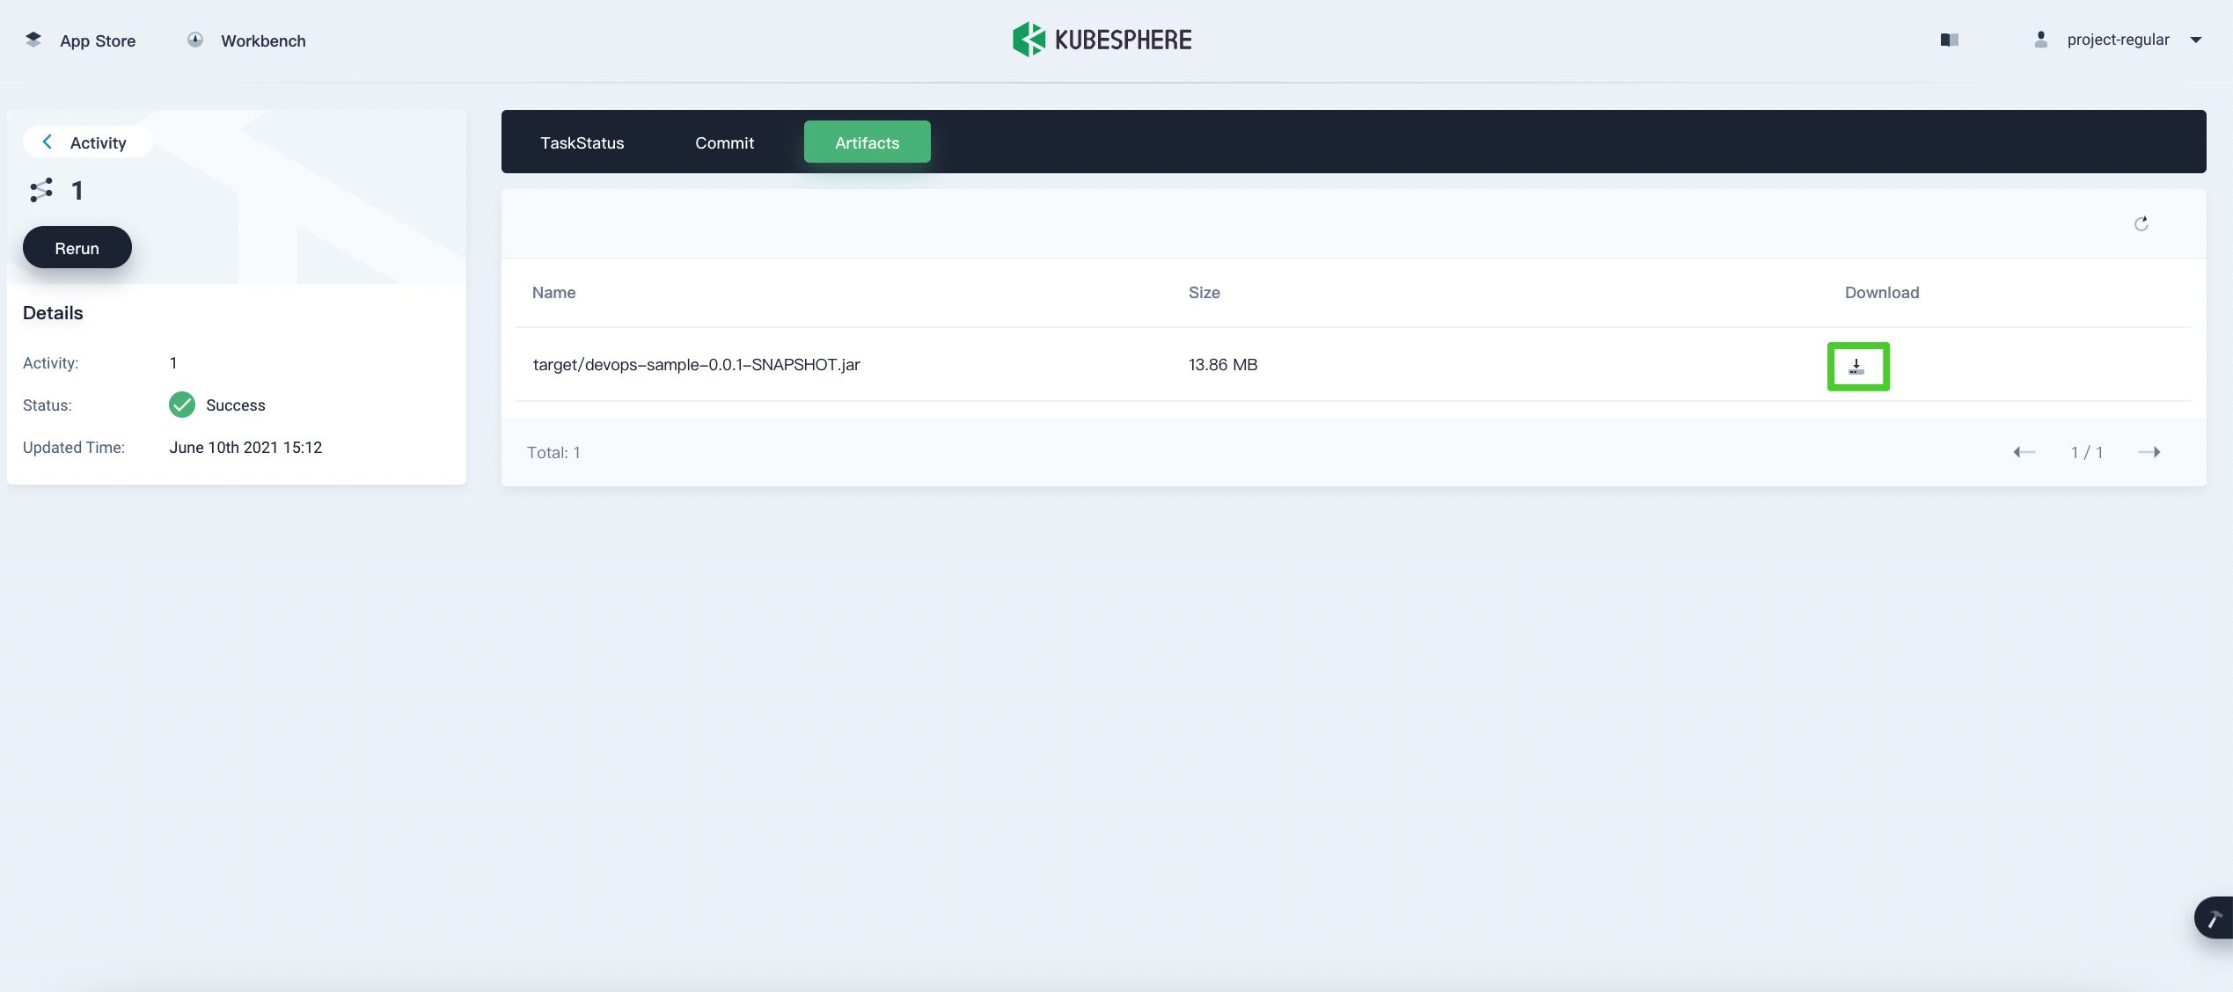Click the KubeSphere logo
2233x992 pixels.
pyautogui.click(x=1102, y=40)
